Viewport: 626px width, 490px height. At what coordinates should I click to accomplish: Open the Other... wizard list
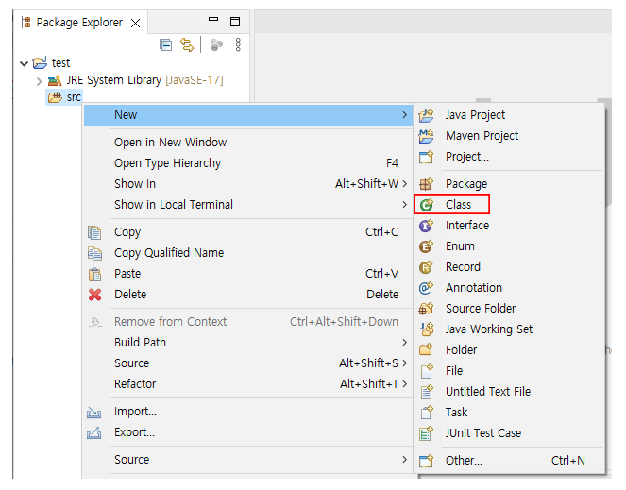point(510,460)
